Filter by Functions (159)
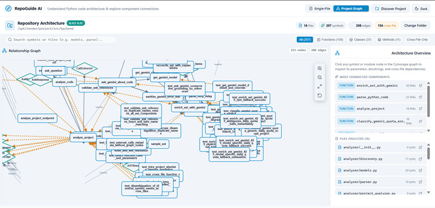Screen dimensions: 435x208 330,39
